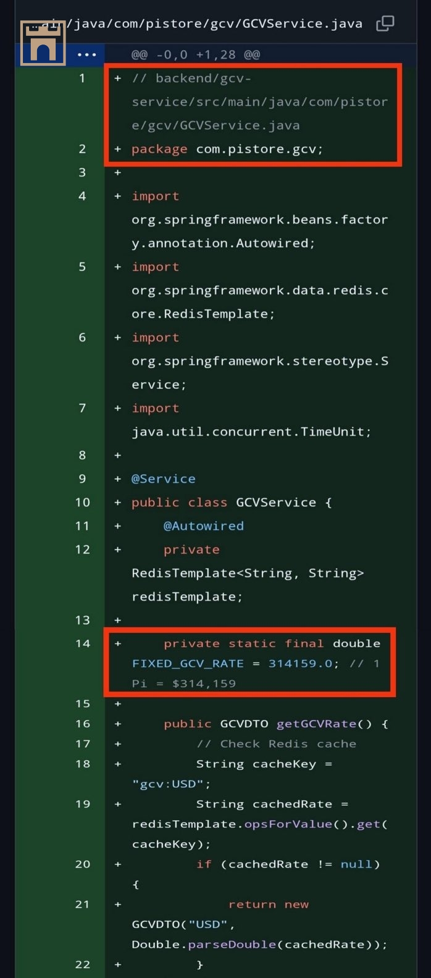
Task: Expand hidden lines with the ellipsis button
Action: click(86, 54)
